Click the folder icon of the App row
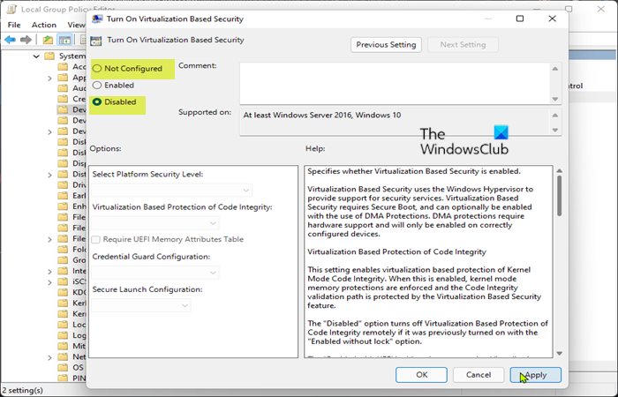Screen dimensions: 618x397 coord(63,78)
